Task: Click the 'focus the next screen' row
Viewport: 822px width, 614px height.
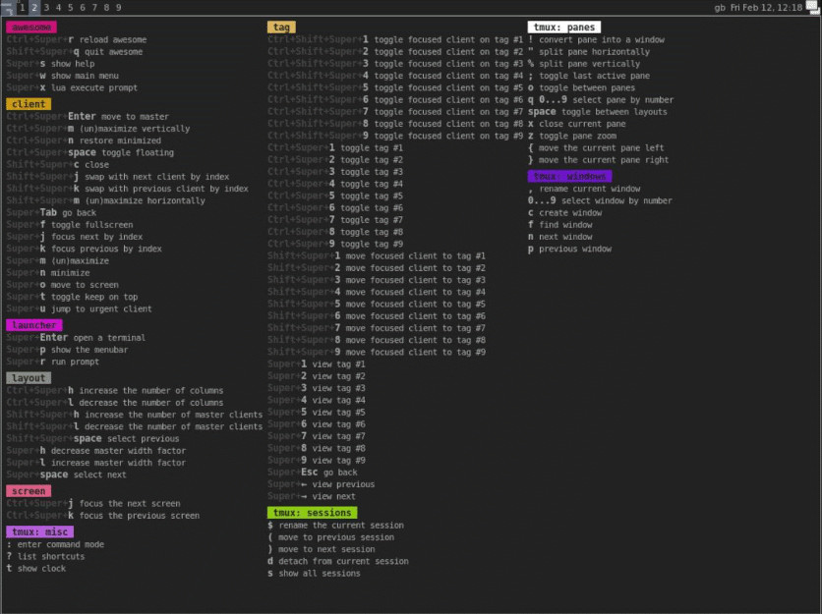Action: [x=93, y=504]
